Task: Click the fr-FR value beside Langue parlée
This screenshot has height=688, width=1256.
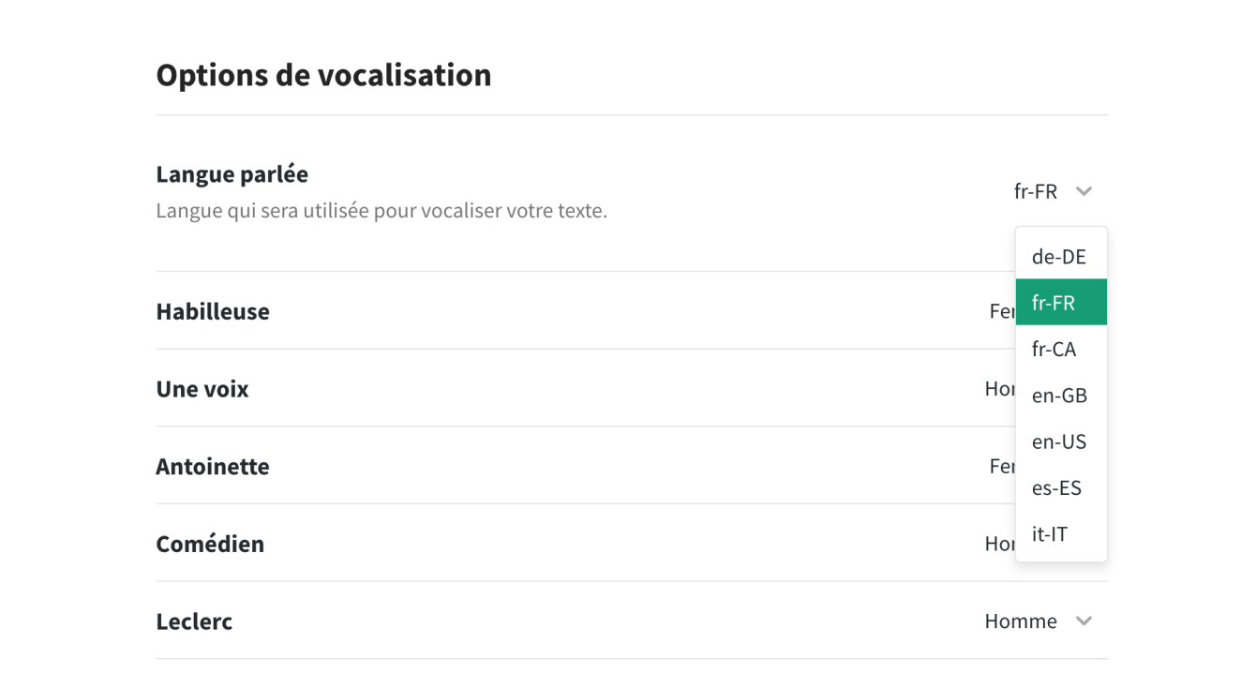Action: 1034,190
